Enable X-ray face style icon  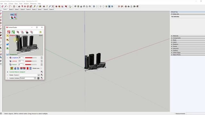[94, 6]
